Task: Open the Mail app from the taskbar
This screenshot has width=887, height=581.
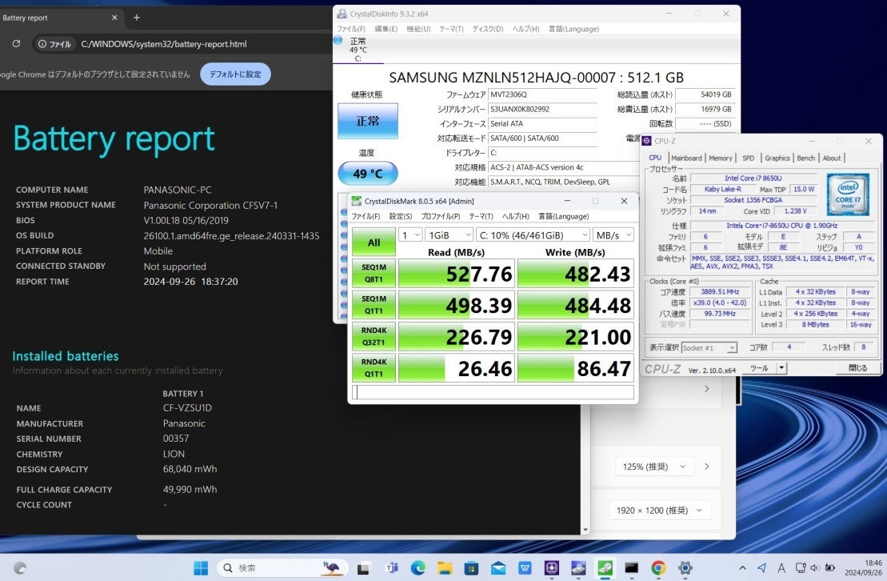Action: pyautogui.click(x=498, y=568)
